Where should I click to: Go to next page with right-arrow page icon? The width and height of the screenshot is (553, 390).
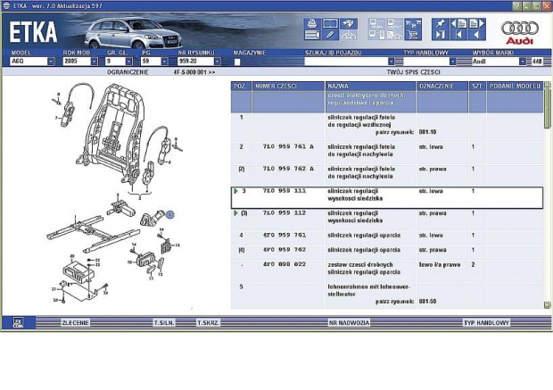click(477, 23)
